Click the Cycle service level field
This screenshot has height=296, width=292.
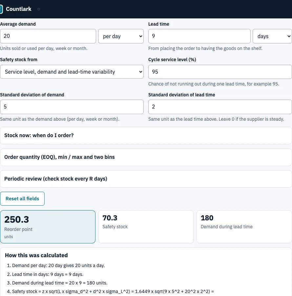[220, 72]
